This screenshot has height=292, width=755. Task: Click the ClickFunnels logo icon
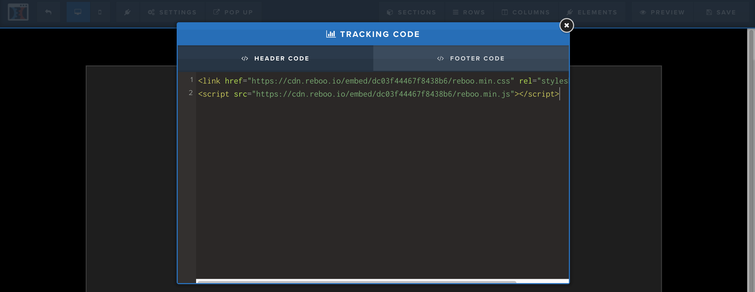tap(18, 12)
